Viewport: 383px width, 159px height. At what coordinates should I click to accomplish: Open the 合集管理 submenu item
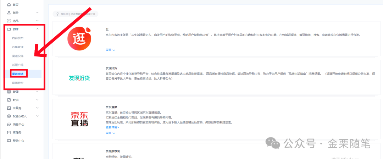[x=18, y=47]
